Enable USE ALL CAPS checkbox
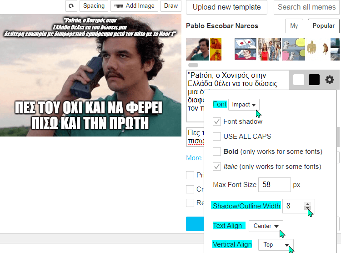Image resolution: width=341 pixels, height=253 pixels. (x=217, y=137)
